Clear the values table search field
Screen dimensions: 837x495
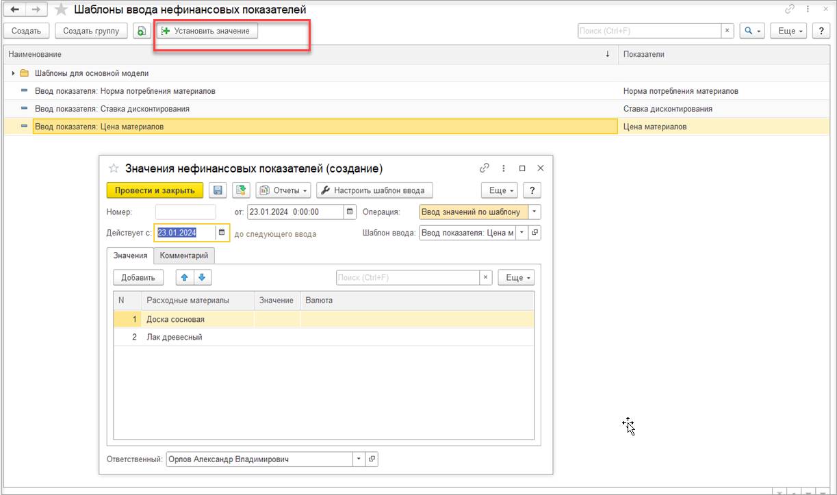click(x=485, y=277)
